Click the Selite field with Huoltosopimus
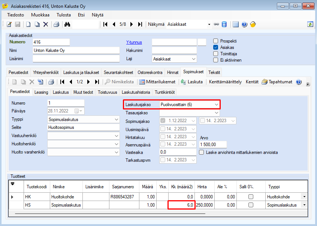This screenshot has width=317, height=226. tap(84, 127)
